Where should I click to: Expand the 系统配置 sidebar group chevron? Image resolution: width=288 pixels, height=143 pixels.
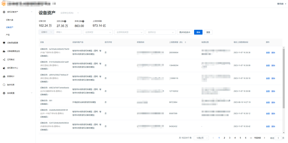(x=32, y=93)
